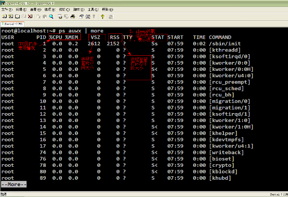The height and width of the screenshot is (197, 288).
Task: Click the [khelper] process name
Action: click(x=223, y=133)
